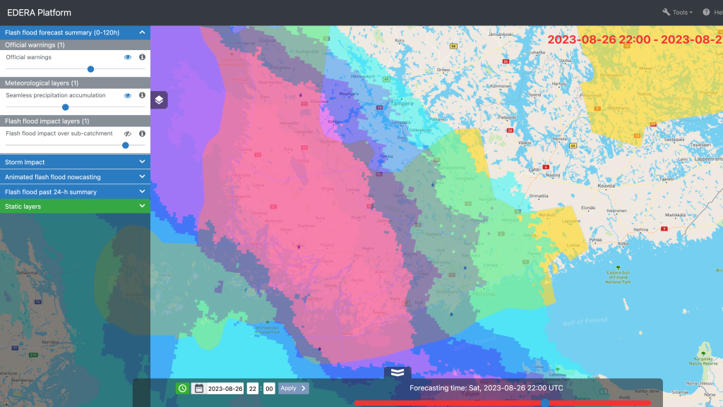Show info for Seamless precipitation accumulation
The width and height of the screenshot is (723, 407).
(x=142, y=95)
